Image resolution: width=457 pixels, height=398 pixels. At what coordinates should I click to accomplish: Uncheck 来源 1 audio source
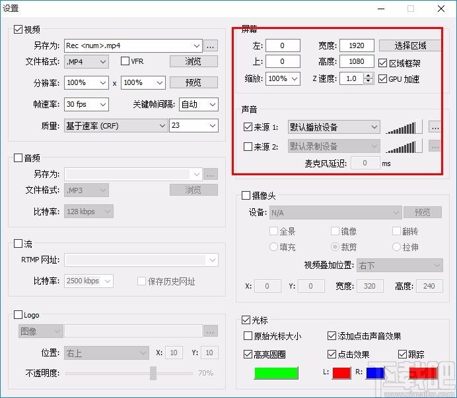point(248,127)
